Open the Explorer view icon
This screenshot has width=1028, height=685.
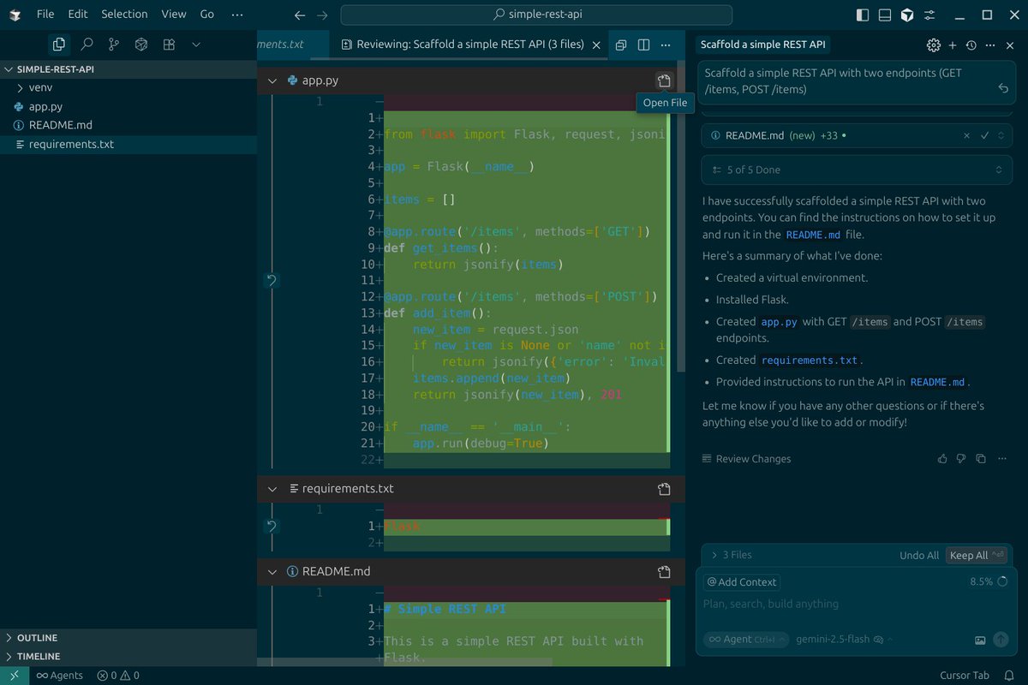59,45
